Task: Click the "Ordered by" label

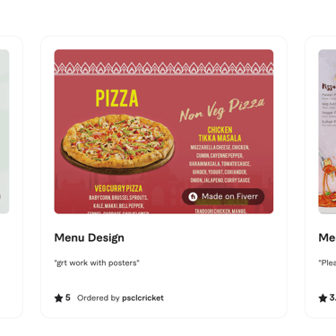Action: (x=99, y=298)
